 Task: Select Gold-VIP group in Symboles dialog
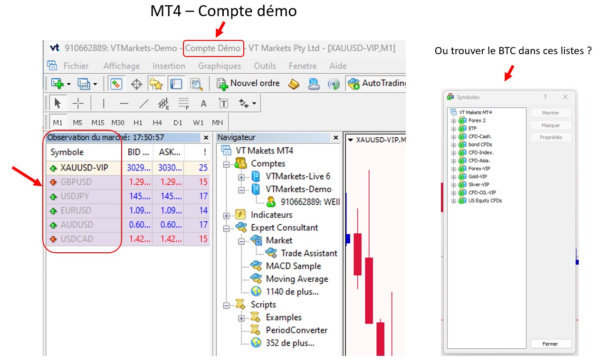click(x=478, y=176)
